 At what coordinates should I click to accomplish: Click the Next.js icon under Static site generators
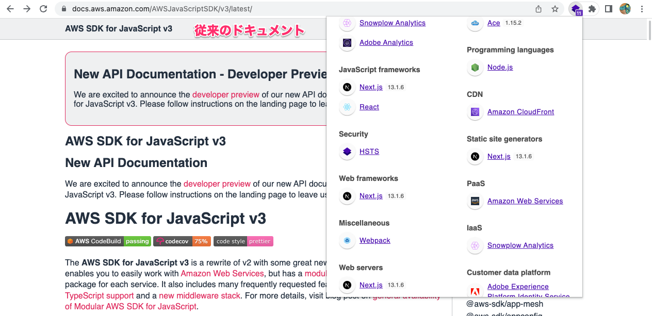point(475,157)
